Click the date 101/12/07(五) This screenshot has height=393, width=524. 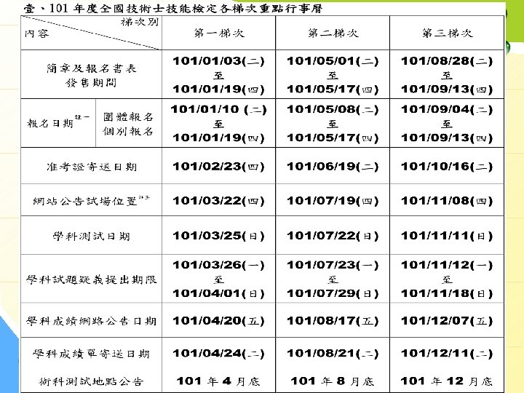447,321
